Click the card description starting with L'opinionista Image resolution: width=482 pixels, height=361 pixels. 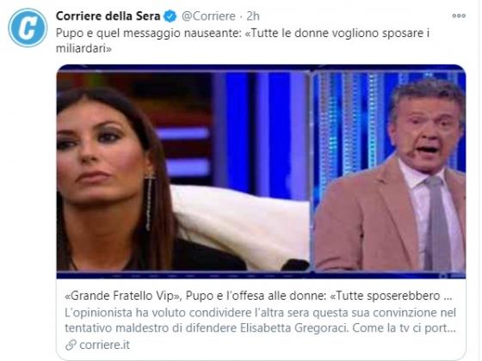coord(260,321)
